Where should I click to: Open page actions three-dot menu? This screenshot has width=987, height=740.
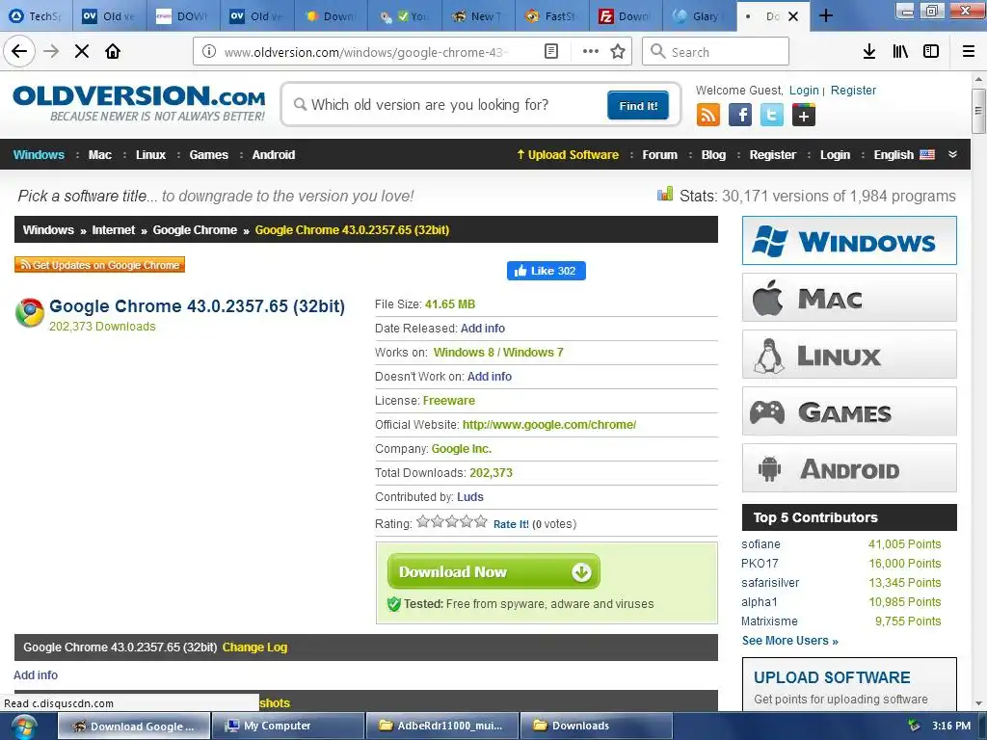(591, 52)
